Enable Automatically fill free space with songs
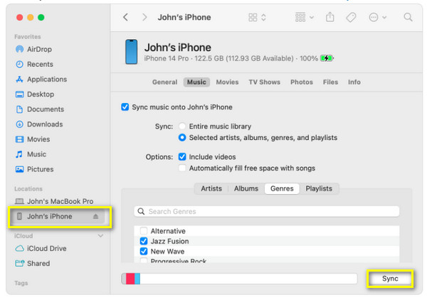This screenshot has height=300, width=427. (x=182, y=168)
